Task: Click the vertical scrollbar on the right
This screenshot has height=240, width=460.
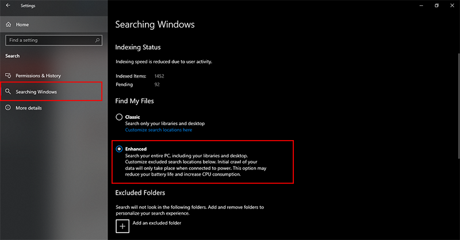Action: click(x=458, y=106)
